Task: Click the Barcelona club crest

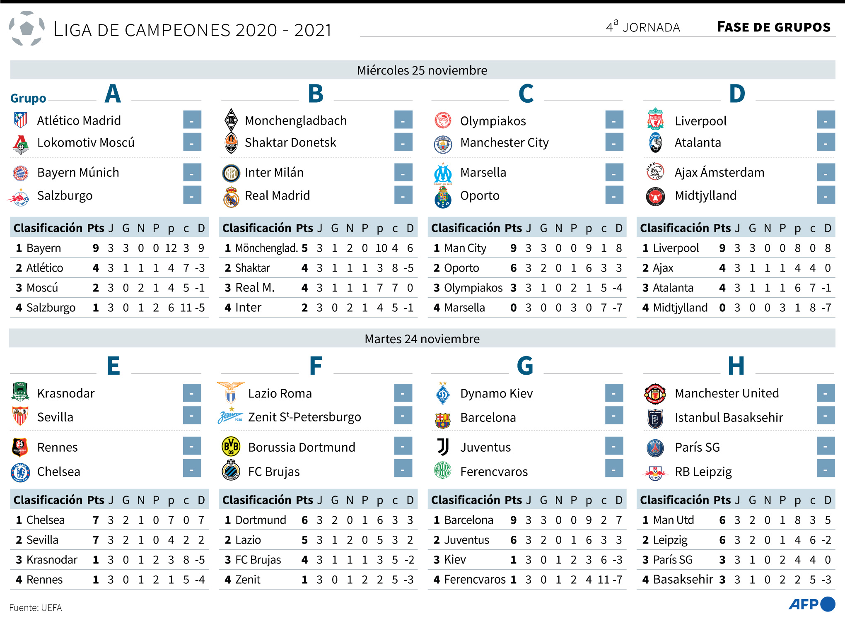Action: click(x=443, y=420)
